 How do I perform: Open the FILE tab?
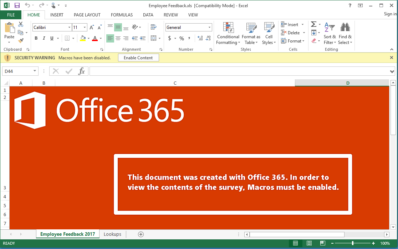tap(11, 15)
